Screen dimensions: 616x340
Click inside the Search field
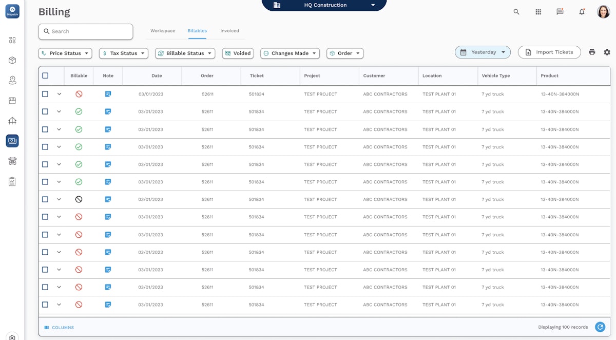tap(85, 31)
